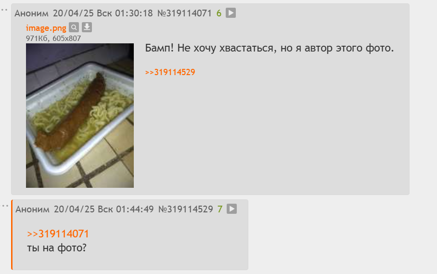Download image.png with the arrow icon
The image size is (437, 274).
coord(87,27)
